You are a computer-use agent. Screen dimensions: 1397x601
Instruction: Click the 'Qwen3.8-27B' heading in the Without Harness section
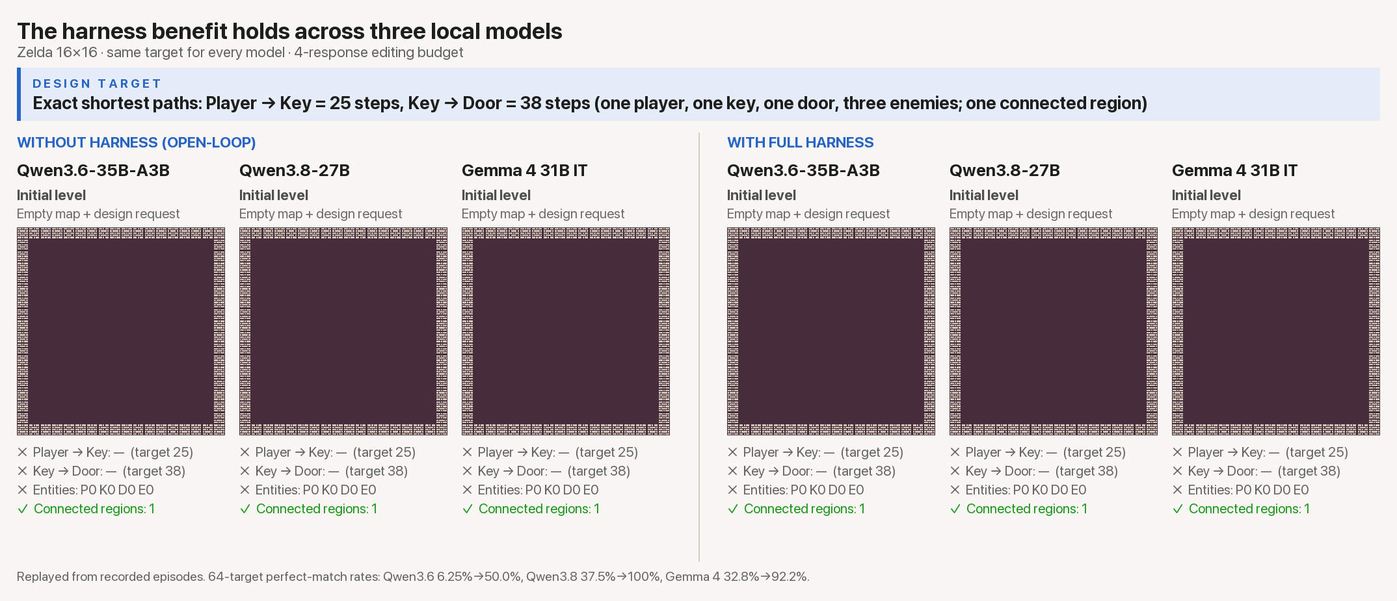coord(295,171)
